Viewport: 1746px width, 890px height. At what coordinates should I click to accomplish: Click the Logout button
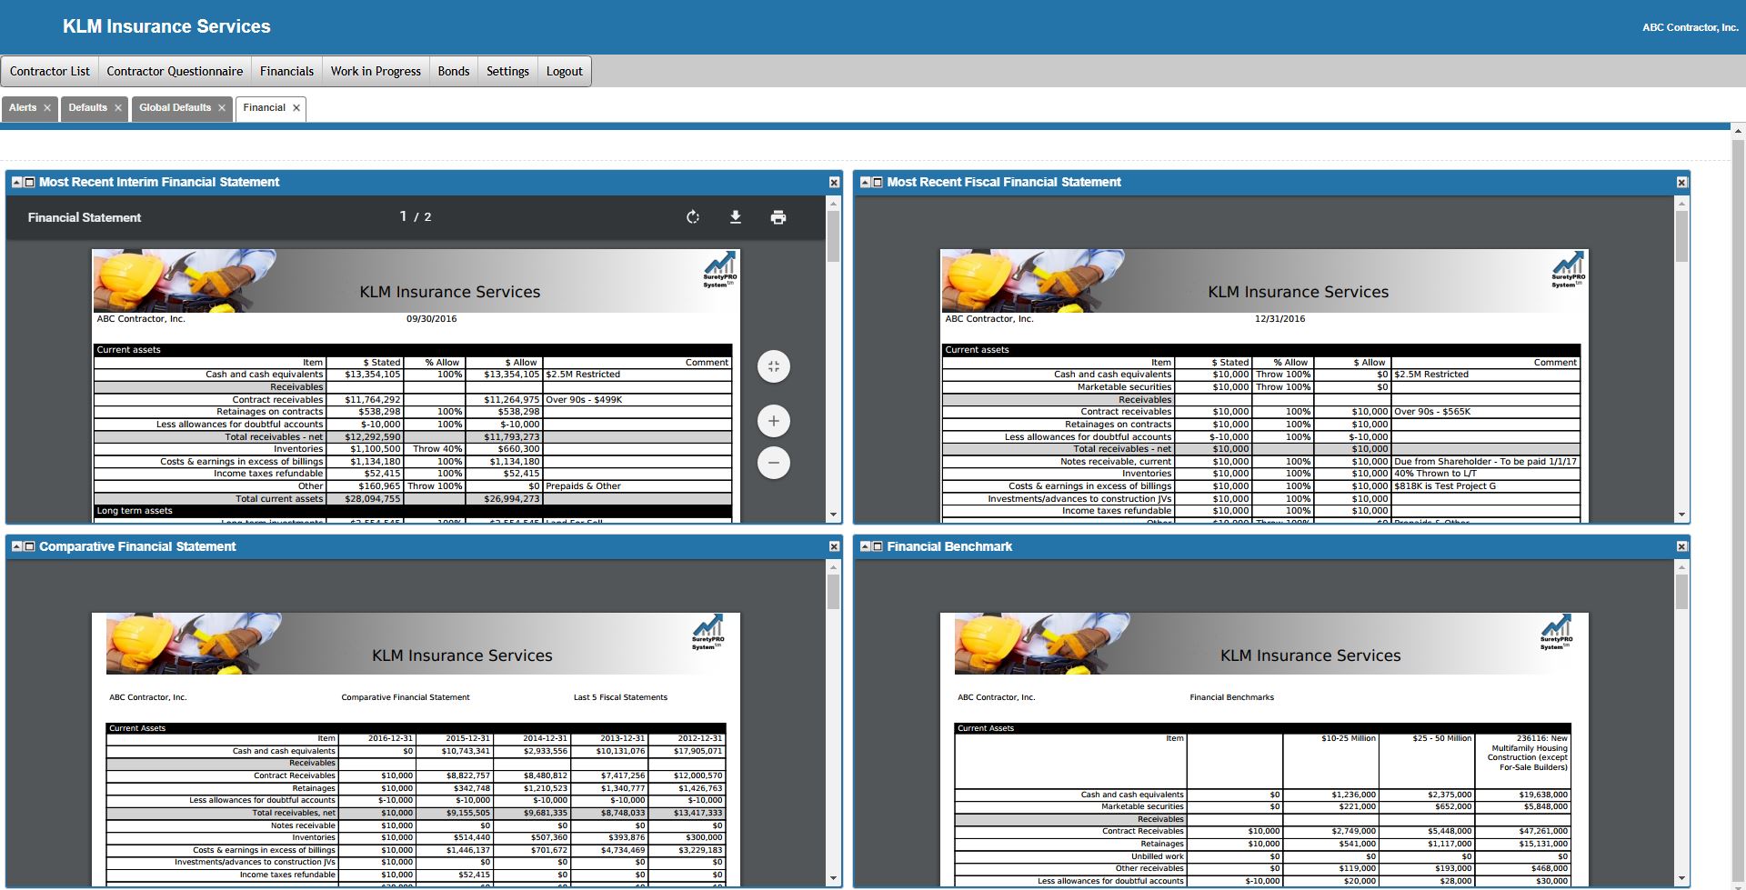(564, 71)
